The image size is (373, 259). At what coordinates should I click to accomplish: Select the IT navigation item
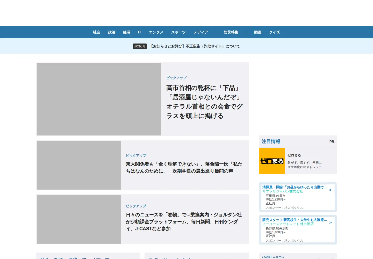(140, 32)
